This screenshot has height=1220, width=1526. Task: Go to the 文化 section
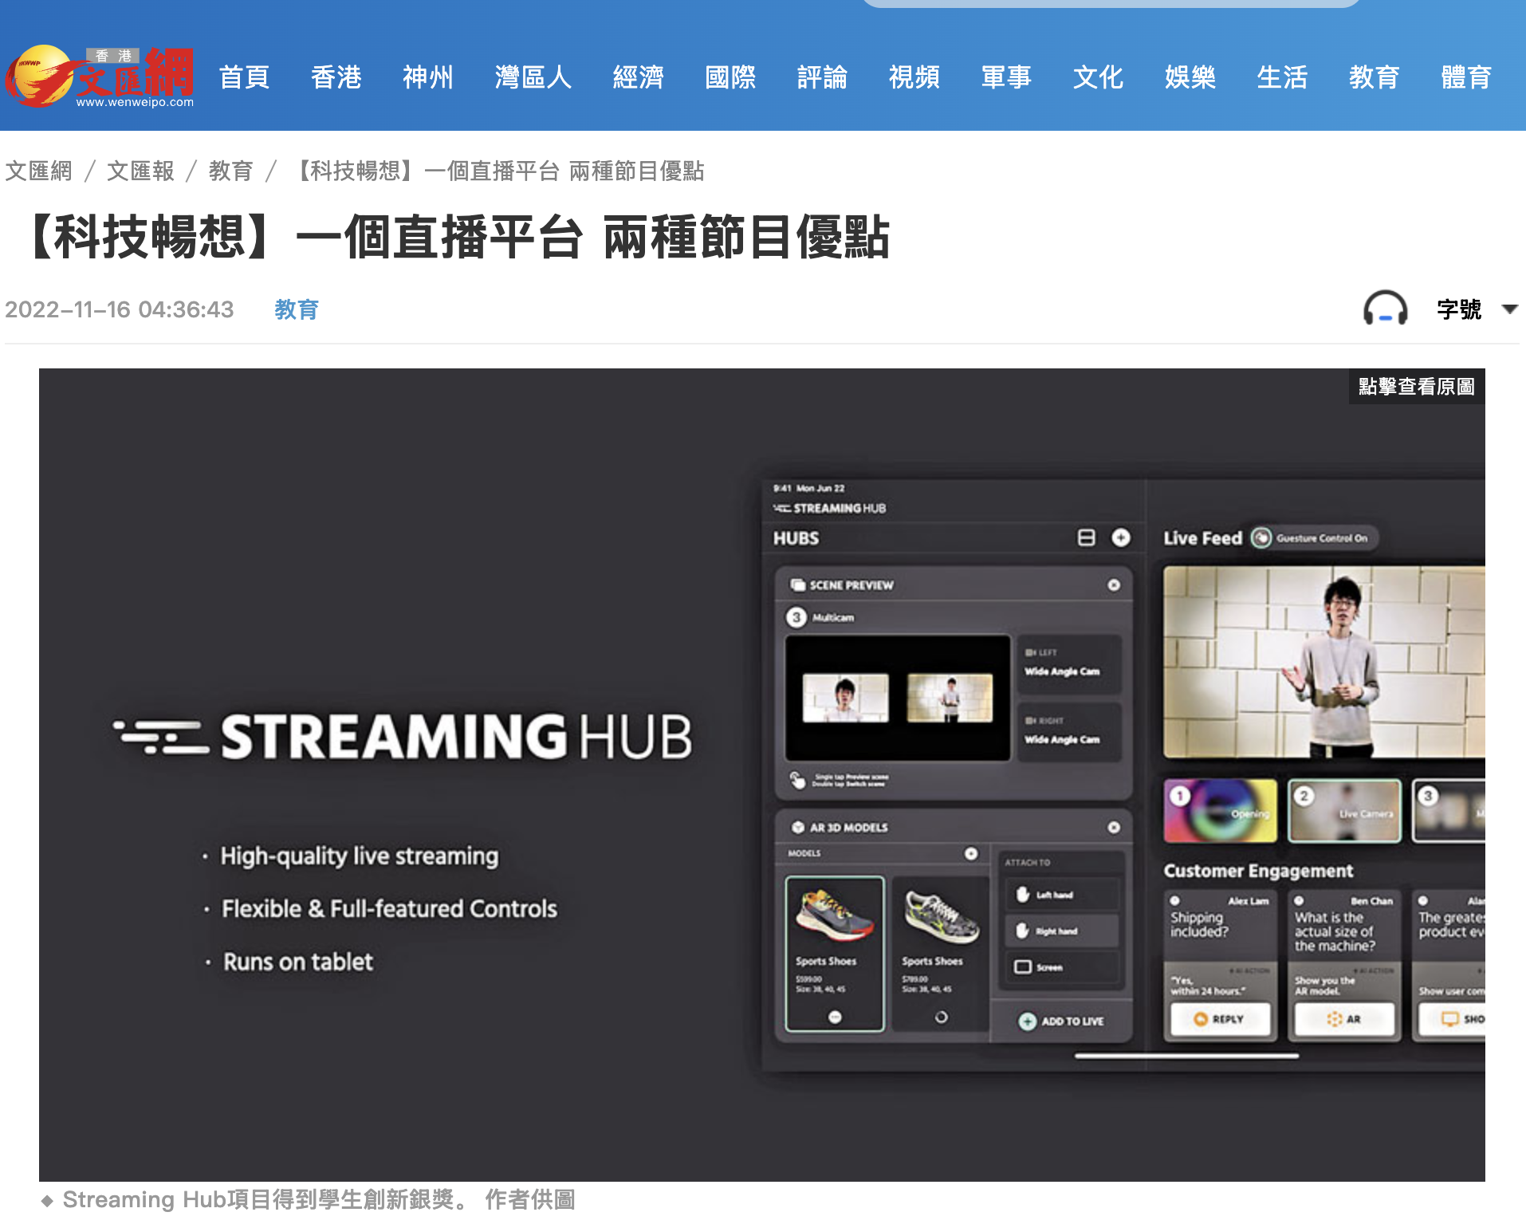[x=1098, y=77]
